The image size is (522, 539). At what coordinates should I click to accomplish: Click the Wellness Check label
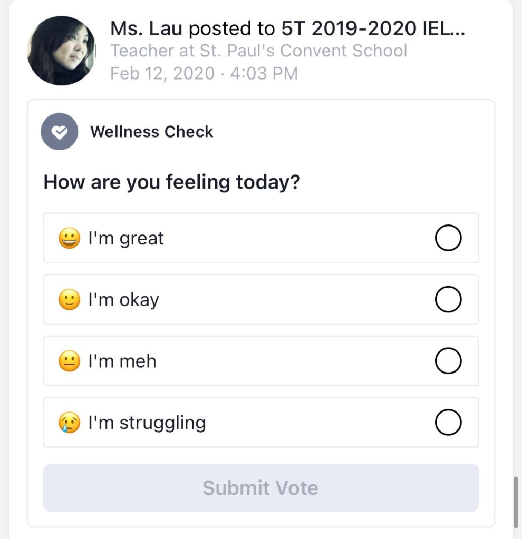151,132
